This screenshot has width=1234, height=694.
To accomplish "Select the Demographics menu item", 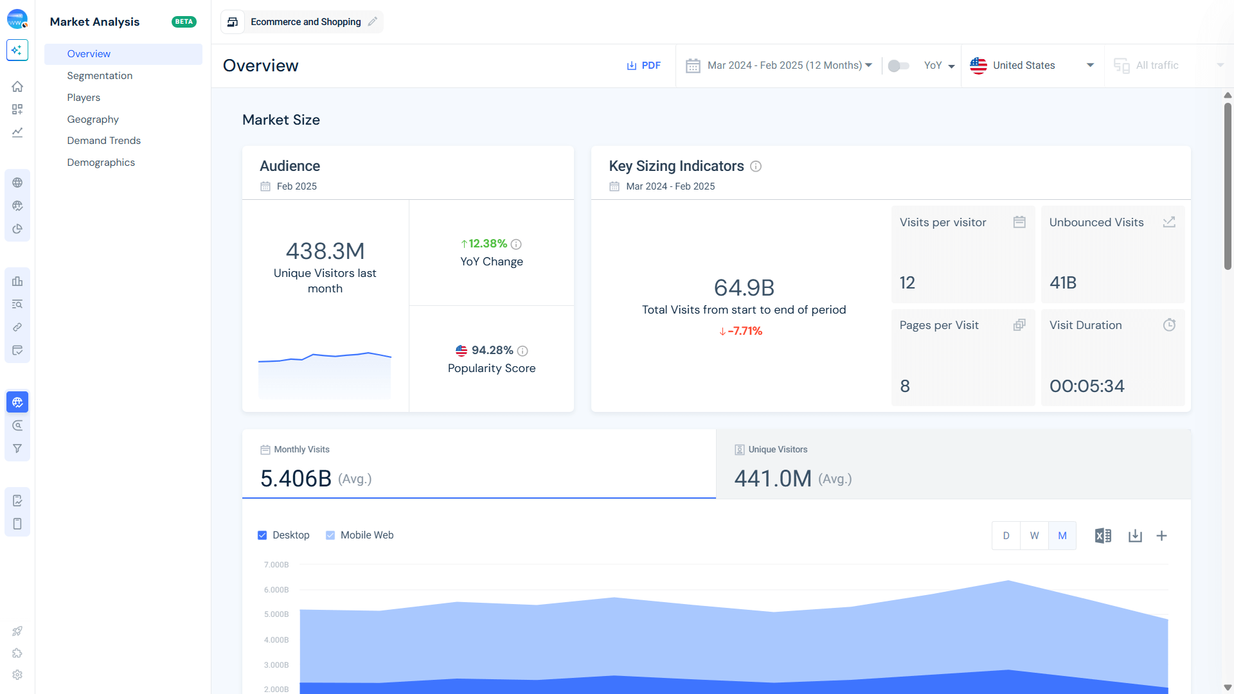I will click(x=101, y=162).
